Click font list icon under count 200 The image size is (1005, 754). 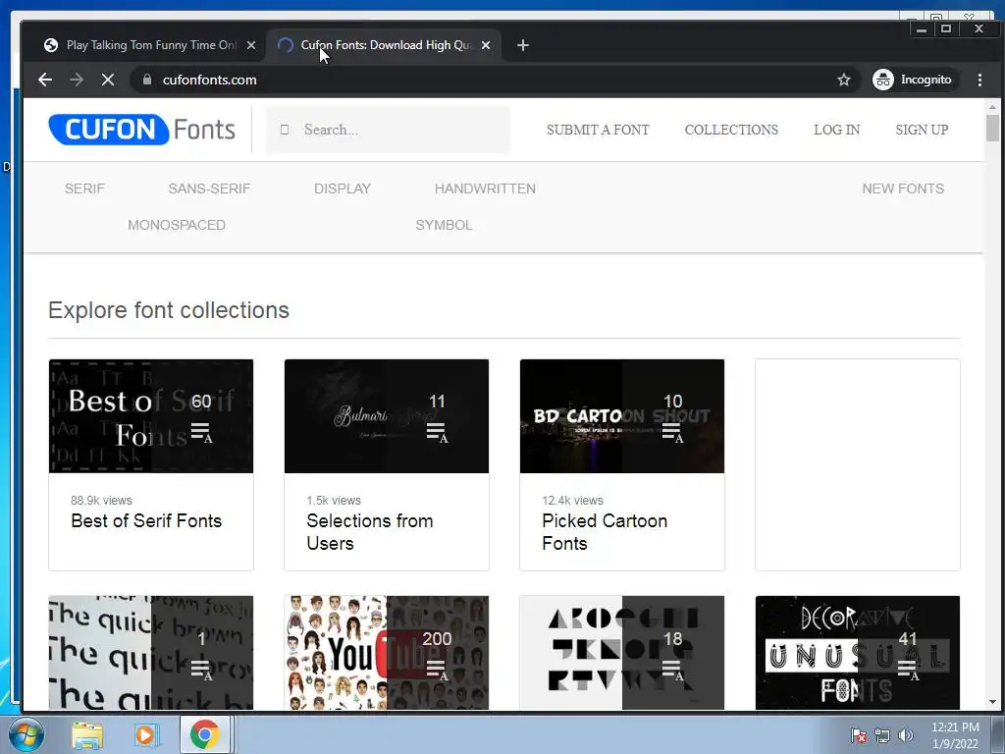[x=437, y=670]
